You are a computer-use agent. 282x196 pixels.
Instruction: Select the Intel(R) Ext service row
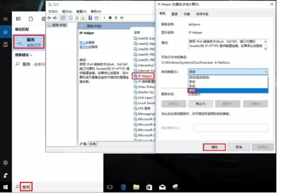tap(144, 39)
